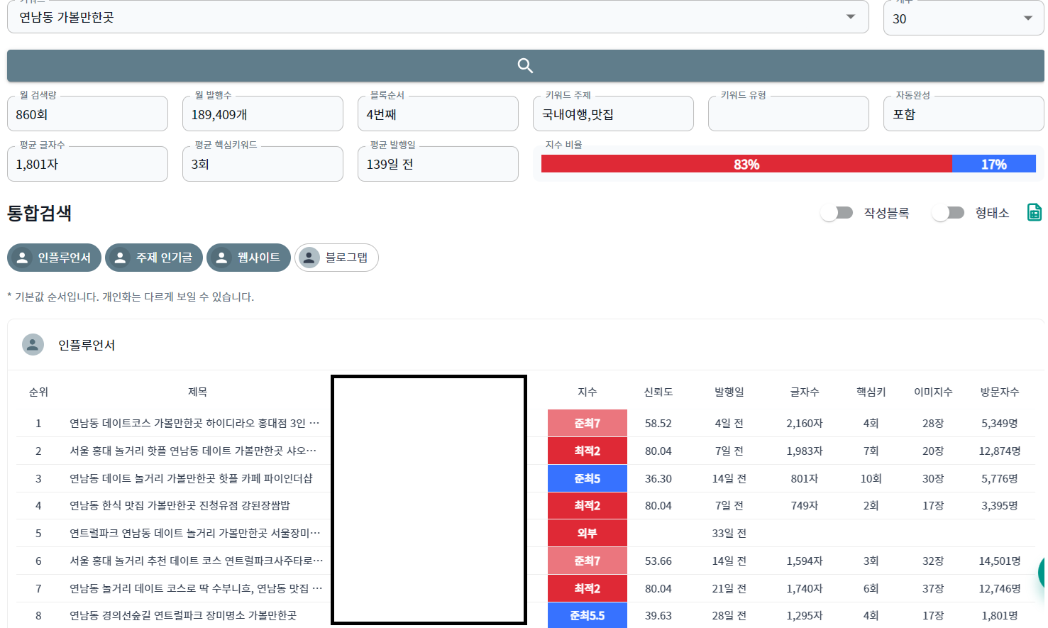This screenshot has height=628, width=1048.
Task: Click the 월 검색량 field showing 860회
Action: coord(87,114)
